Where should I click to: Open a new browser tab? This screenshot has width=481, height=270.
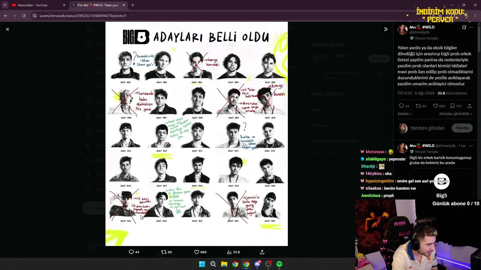point(133,5)
